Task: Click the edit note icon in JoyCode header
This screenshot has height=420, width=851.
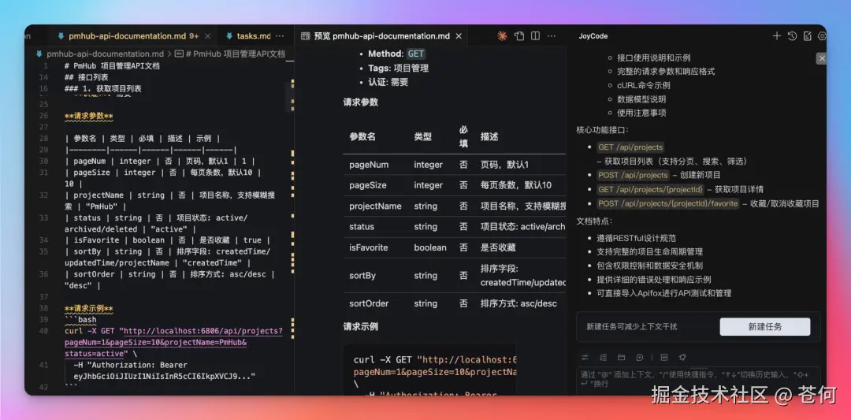Action: pos(808,36)
